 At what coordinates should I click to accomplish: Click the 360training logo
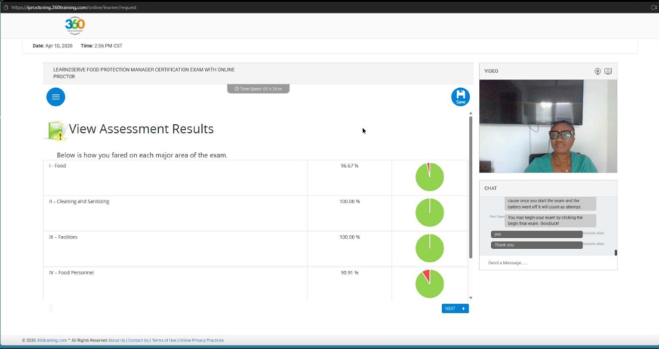(x=75, y=26)
